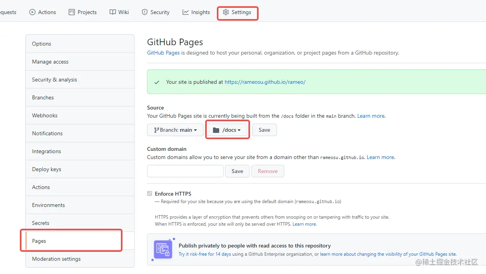This screenshot has height=274, width=486.
Task: Select Notifications in settings sidebar
Action: click(80, 133)
